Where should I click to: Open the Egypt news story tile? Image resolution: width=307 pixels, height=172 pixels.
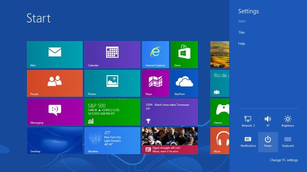(170, 141)
